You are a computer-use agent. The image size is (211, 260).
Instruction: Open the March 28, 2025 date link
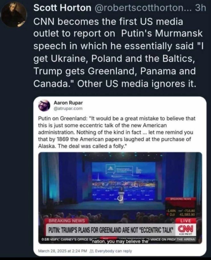tap(63, 251)
